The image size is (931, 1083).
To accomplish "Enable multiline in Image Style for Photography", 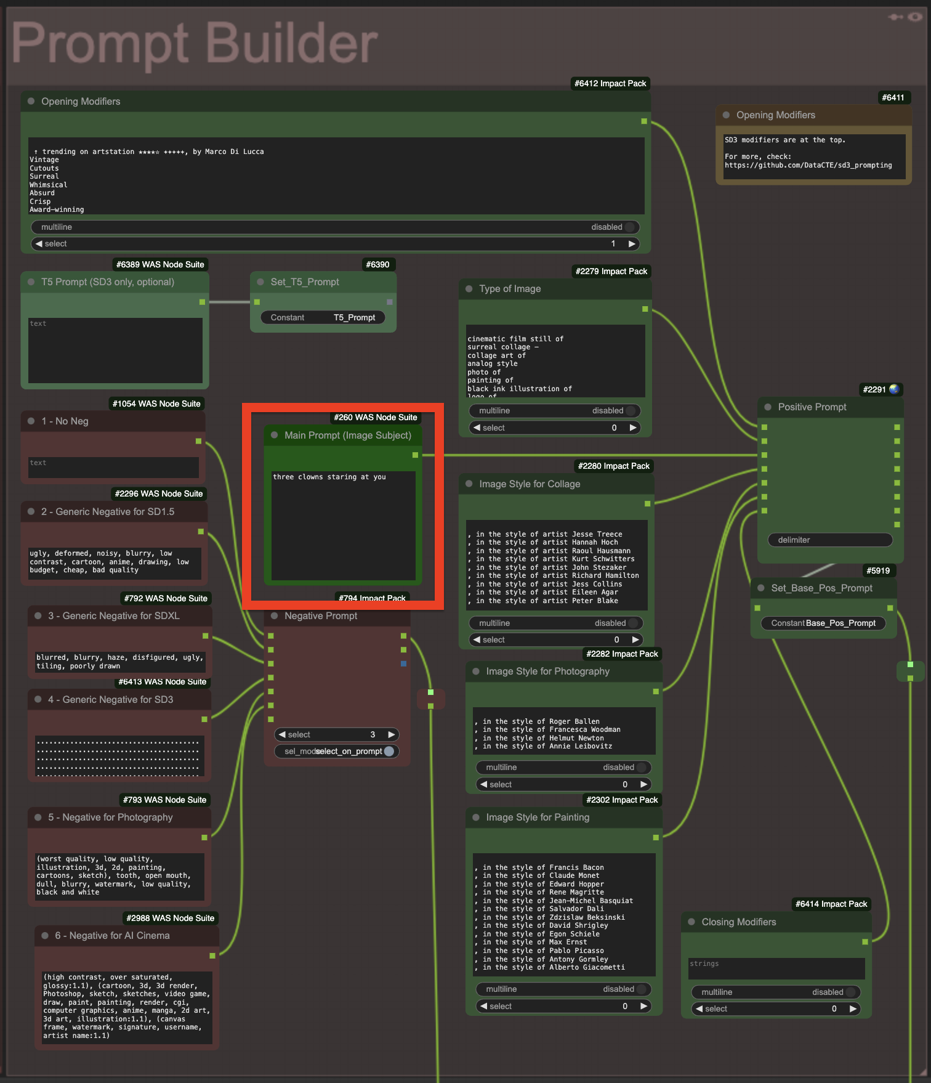I will (x=563, y=768).
